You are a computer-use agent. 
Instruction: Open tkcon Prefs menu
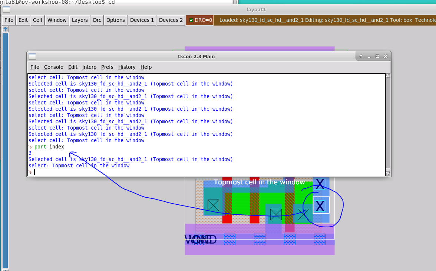[108, 67]
